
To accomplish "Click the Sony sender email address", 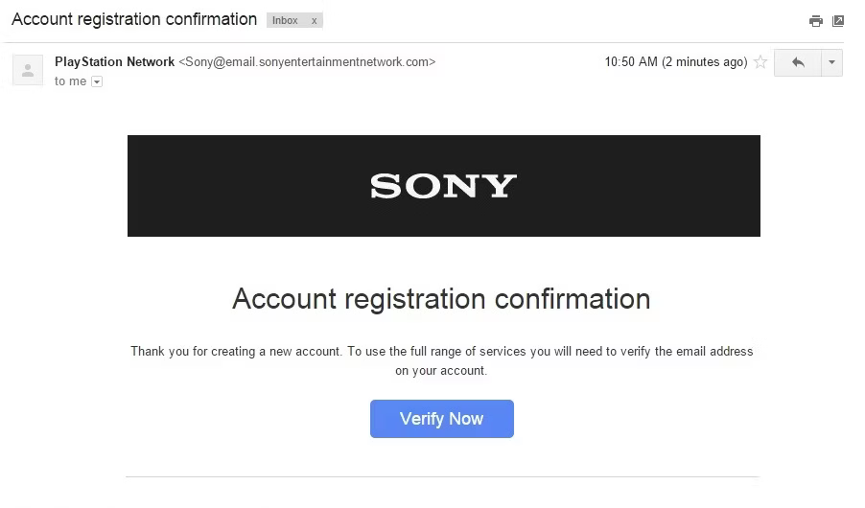I will (x=307, y=61).
